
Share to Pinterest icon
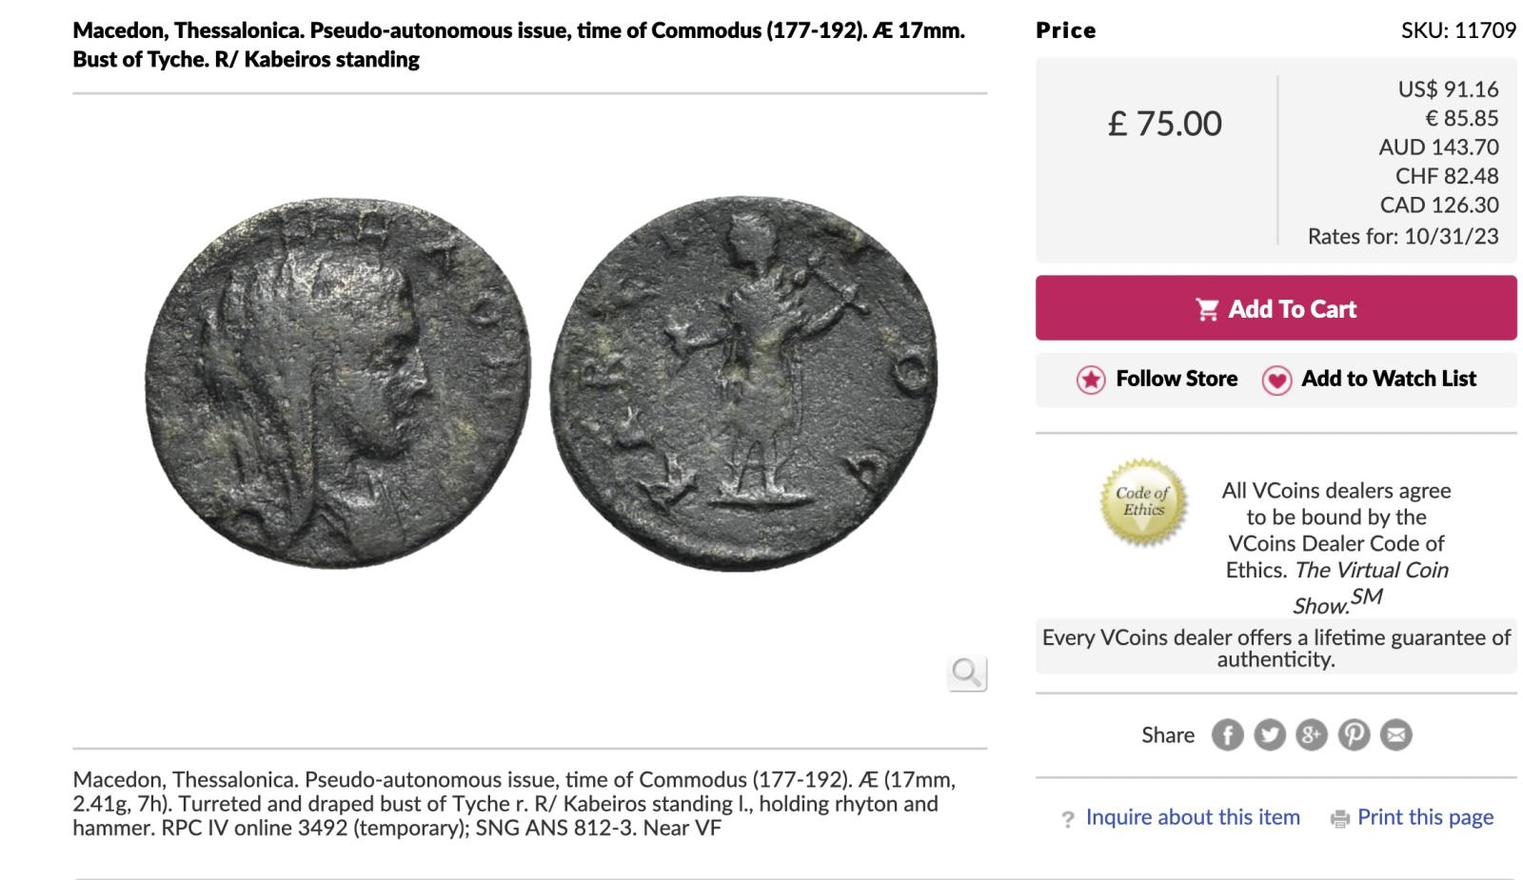[1354, 734]
